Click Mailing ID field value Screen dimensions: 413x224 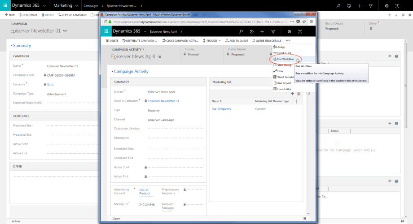[147, 205]
